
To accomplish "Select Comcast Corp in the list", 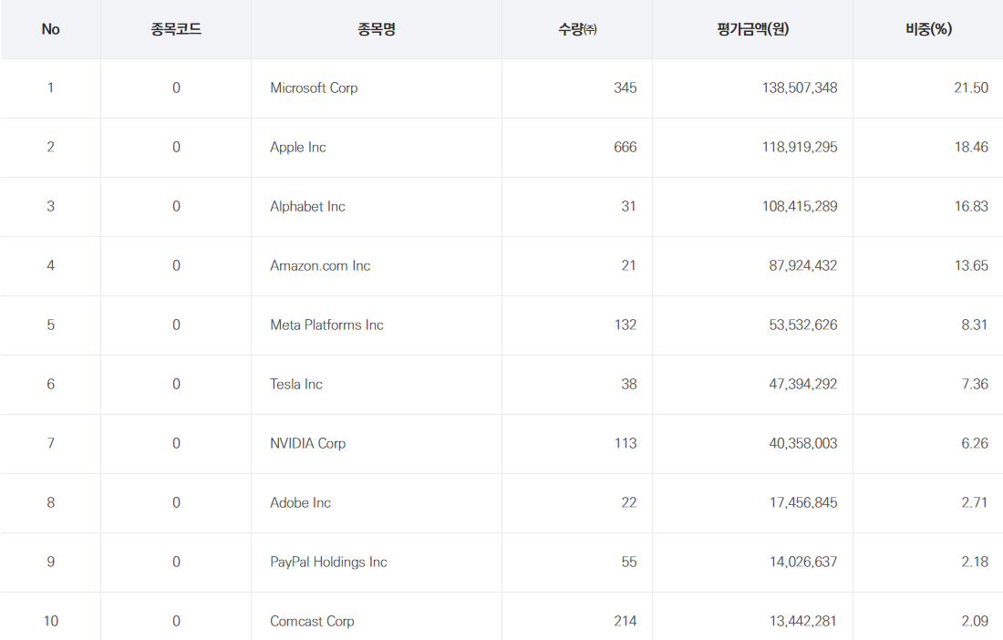I will click(x=312, y=622).
